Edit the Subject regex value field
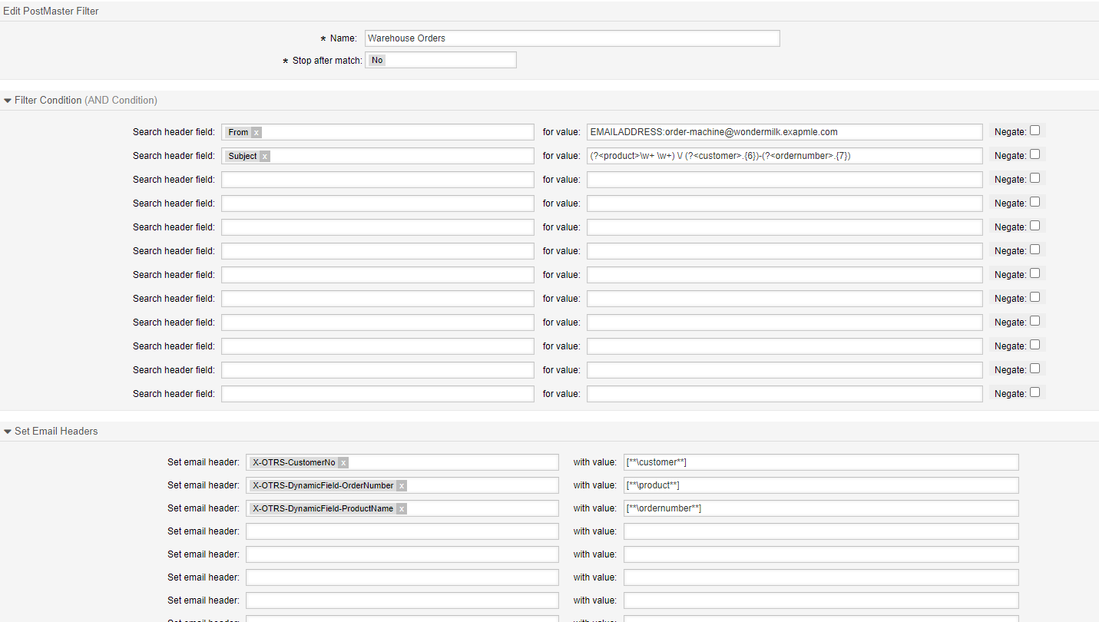The image size is (1099, 622). click(x=784, y=156)
